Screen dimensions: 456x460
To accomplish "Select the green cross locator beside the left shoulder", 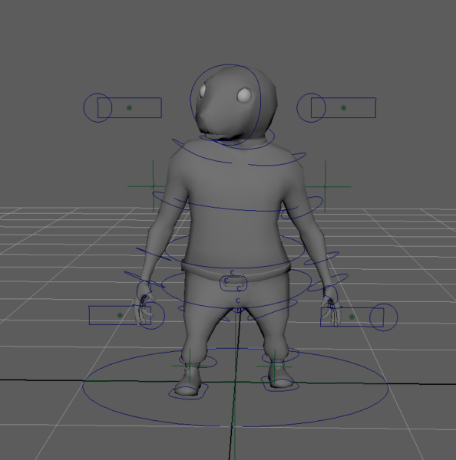I will (153, 186).
